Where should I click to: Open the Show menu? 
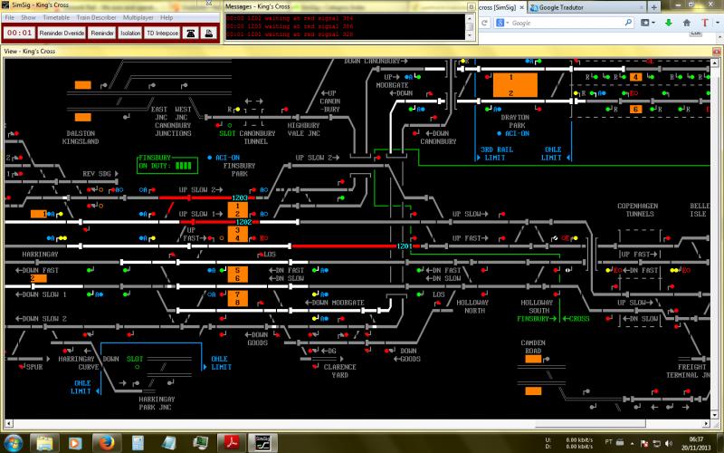tap(28, 17)
